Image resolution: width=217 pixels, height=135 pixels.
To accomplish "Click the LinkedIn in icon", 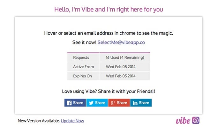I will (135, 103).
